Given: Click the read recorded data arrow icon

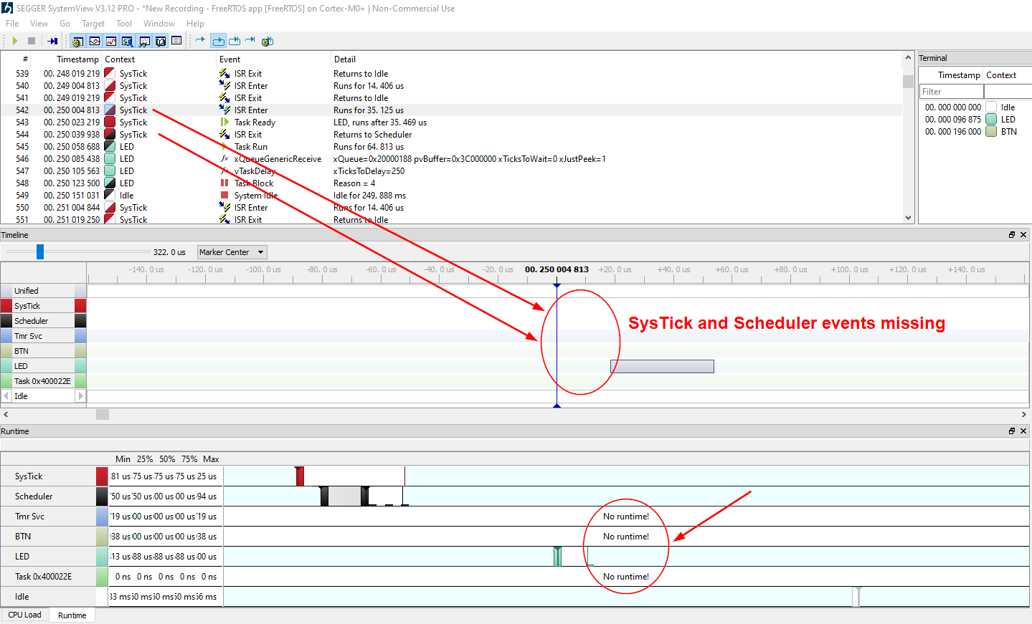Looking at the screenshot, I should pyautogui.click(x=52, y=41).
